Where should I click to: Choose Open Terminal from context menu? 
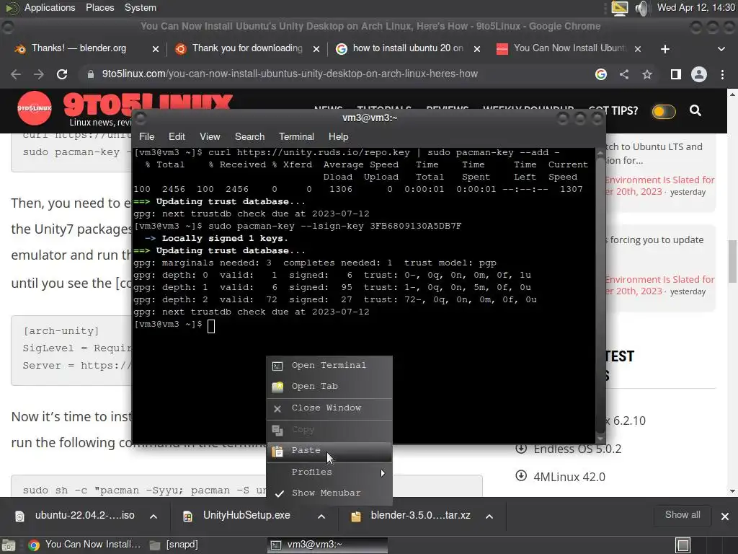[329, 366]
